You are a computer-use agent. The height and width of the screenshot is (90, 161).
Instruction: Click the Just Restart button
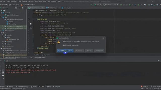coord(99,51)
